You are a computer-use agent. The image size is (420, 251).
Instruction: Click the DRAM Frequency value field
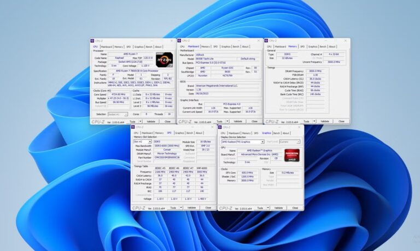click(316, 71)
